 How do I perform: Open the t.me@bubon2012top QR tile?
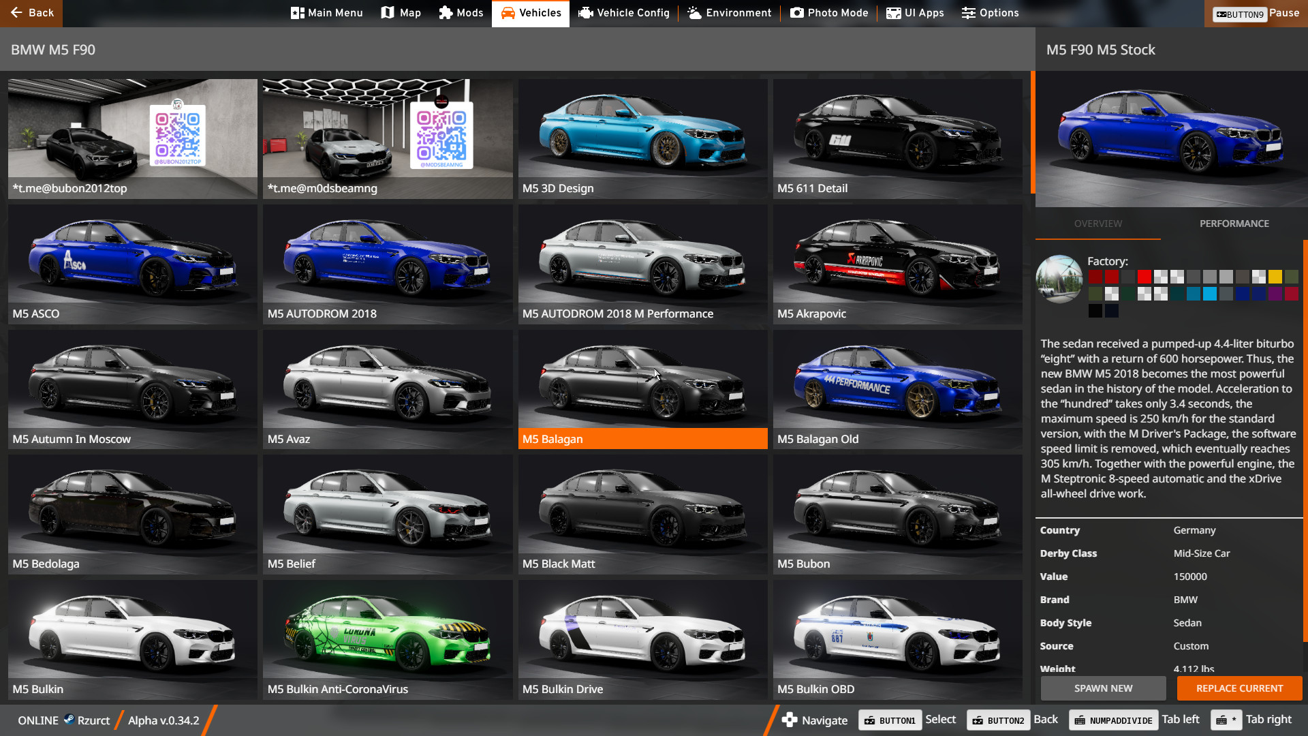point(133,139)
